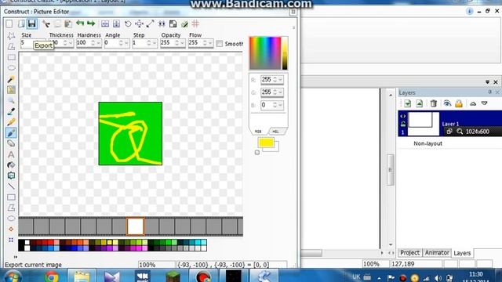Viewport: 502px width, 282px height.
Task: Select the Brush tool
Action: 11,132
